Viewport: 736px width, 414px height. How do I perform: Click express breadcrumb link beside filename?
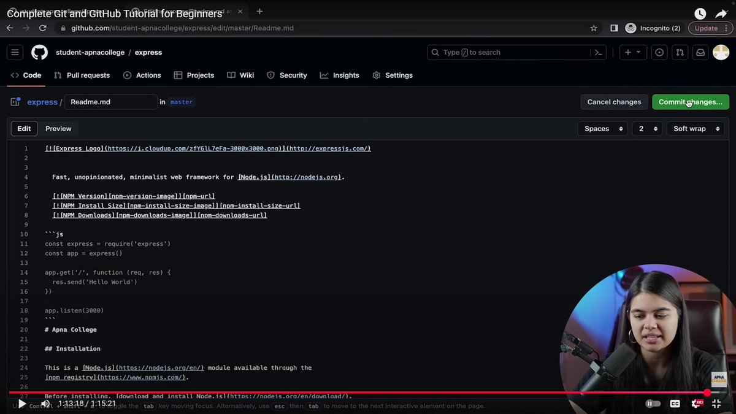click(x=42, y=102)
